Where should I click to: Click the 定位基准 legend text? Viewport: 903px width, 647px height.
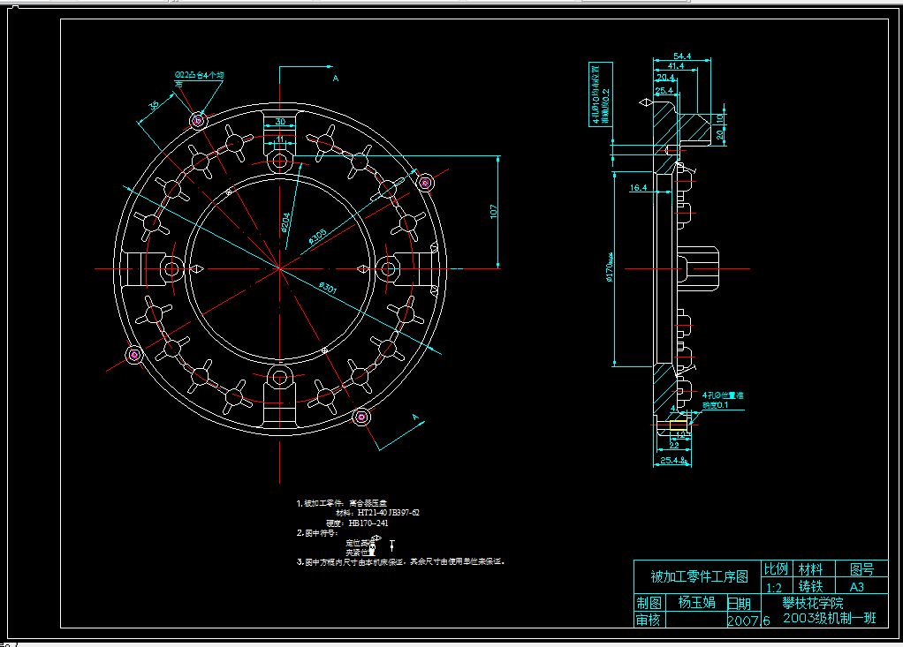click(x=360, y=542)
